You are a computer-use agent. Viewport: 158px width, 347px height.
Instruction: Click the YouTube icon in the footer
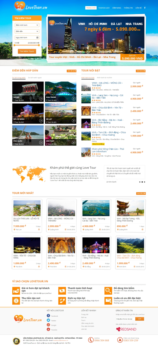(48, 329)
